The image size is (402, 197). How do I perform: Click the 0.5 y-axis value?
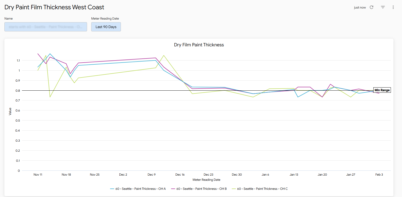click(18, 121)
